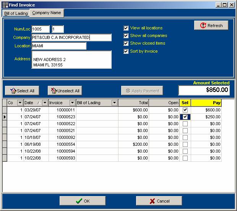Image resolution: width=237 pixels, height=211 pixels.
Task: Click the row pointer arrow beside invoice 10000523
Action: tap(5, 117)
